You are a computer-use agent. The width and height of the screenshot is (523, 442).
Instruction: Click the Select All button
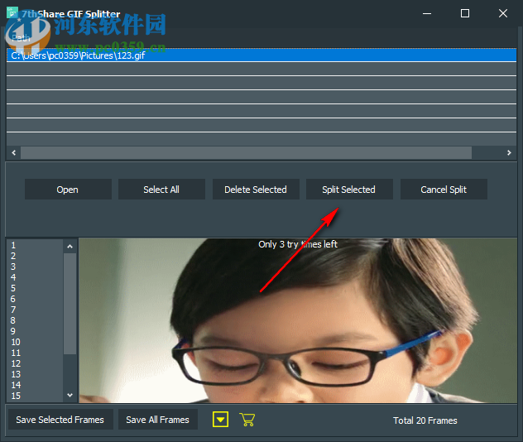point(161,190)
